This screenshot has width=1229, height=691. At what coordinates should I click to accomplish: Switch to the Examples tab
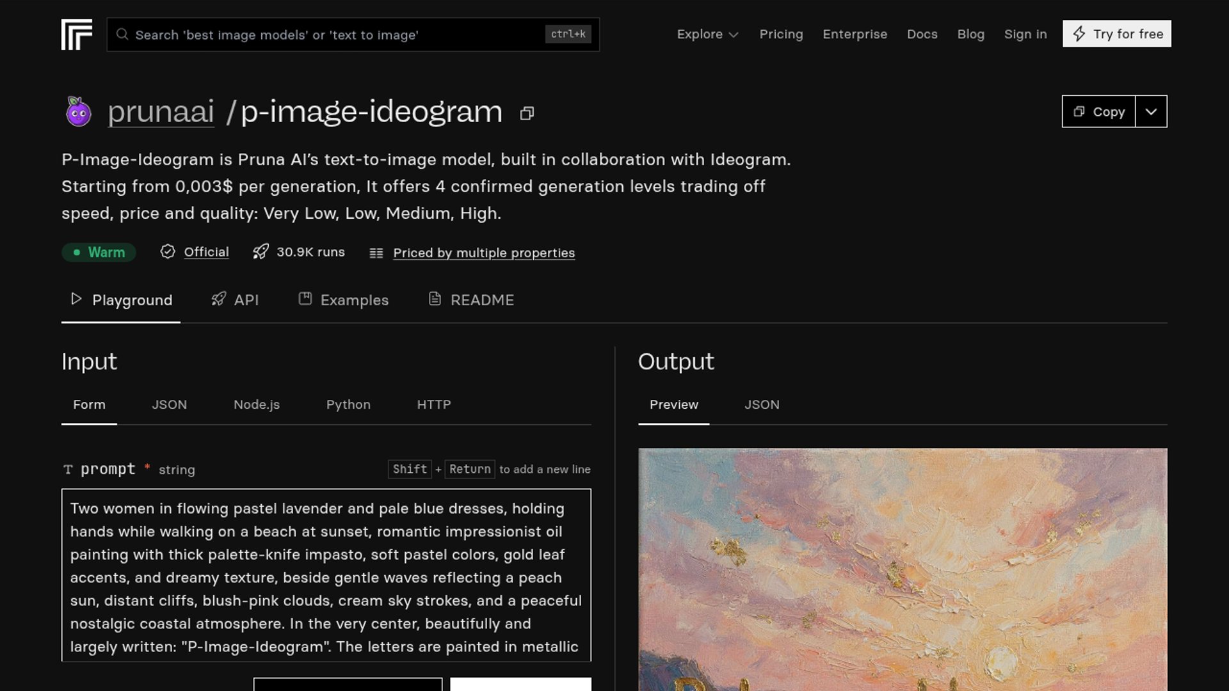coord(344,300)
